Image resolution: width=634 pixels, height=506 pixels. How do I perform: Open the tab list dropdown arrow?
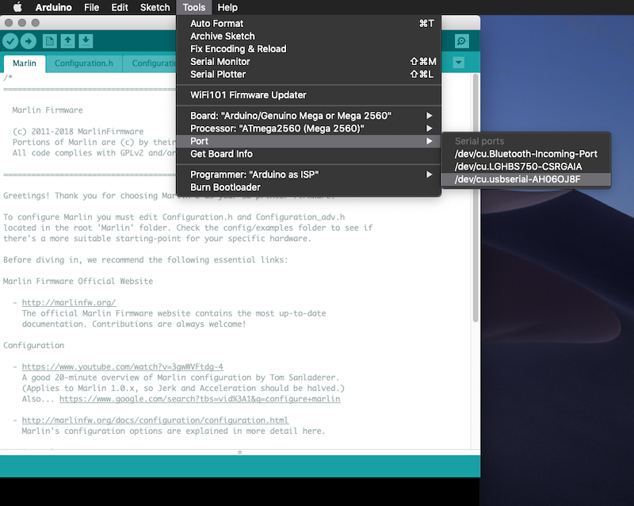coord(459,63)
